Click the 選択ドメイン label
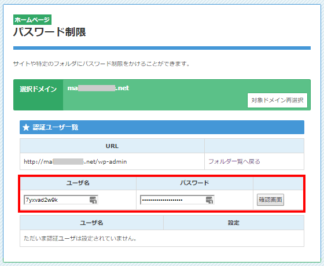324x266 pixels. coord(38,89)
